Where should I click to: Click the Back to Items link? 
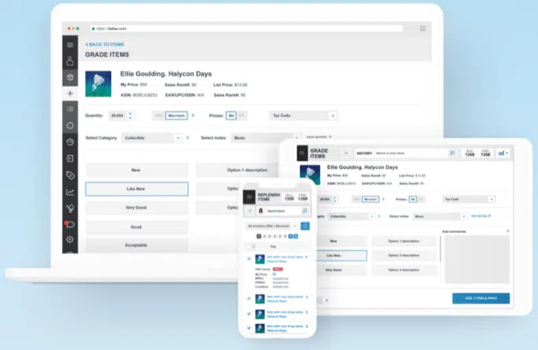pos(106,44)
